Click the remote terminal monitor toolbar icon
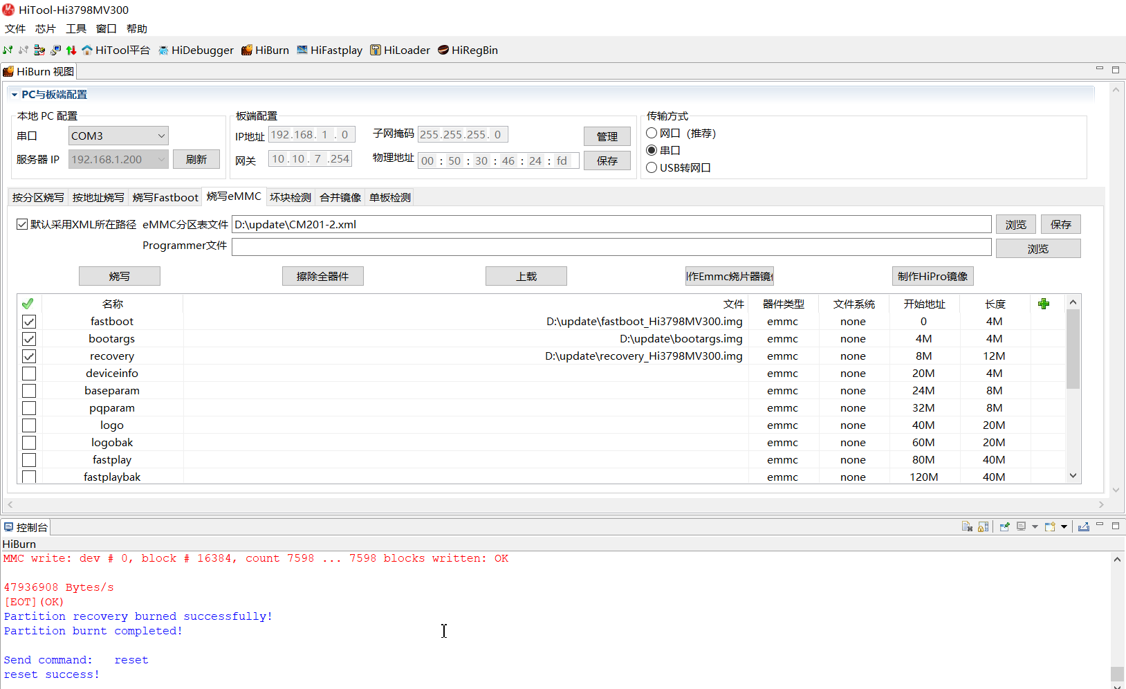 [55, 50]
